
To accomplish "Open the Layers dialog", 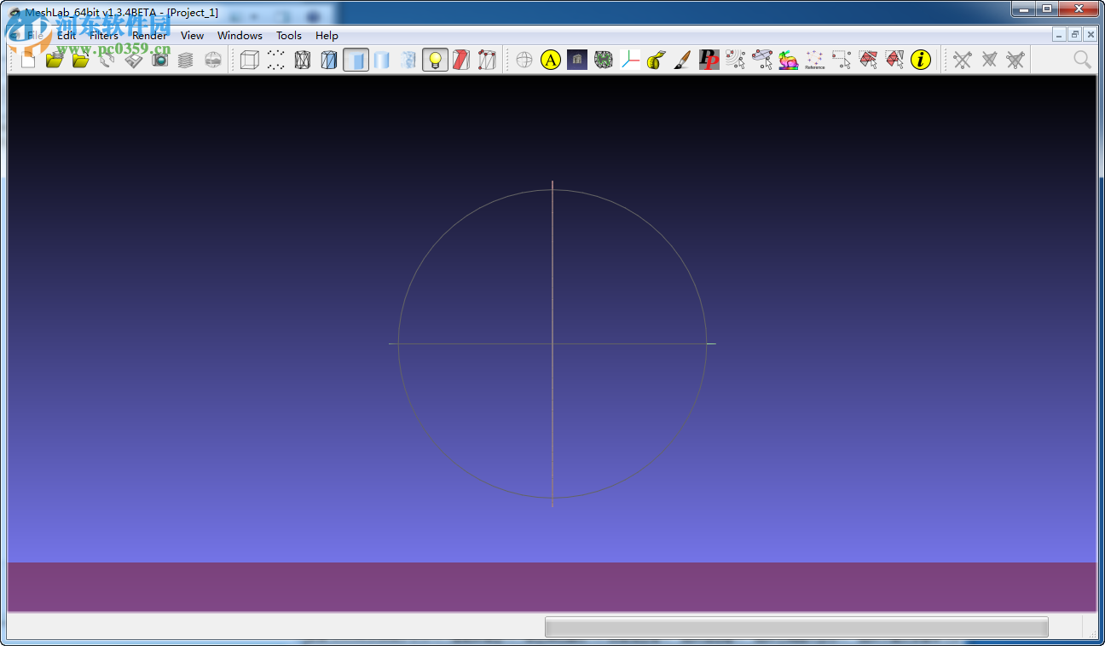I will [x=186, y=60].
